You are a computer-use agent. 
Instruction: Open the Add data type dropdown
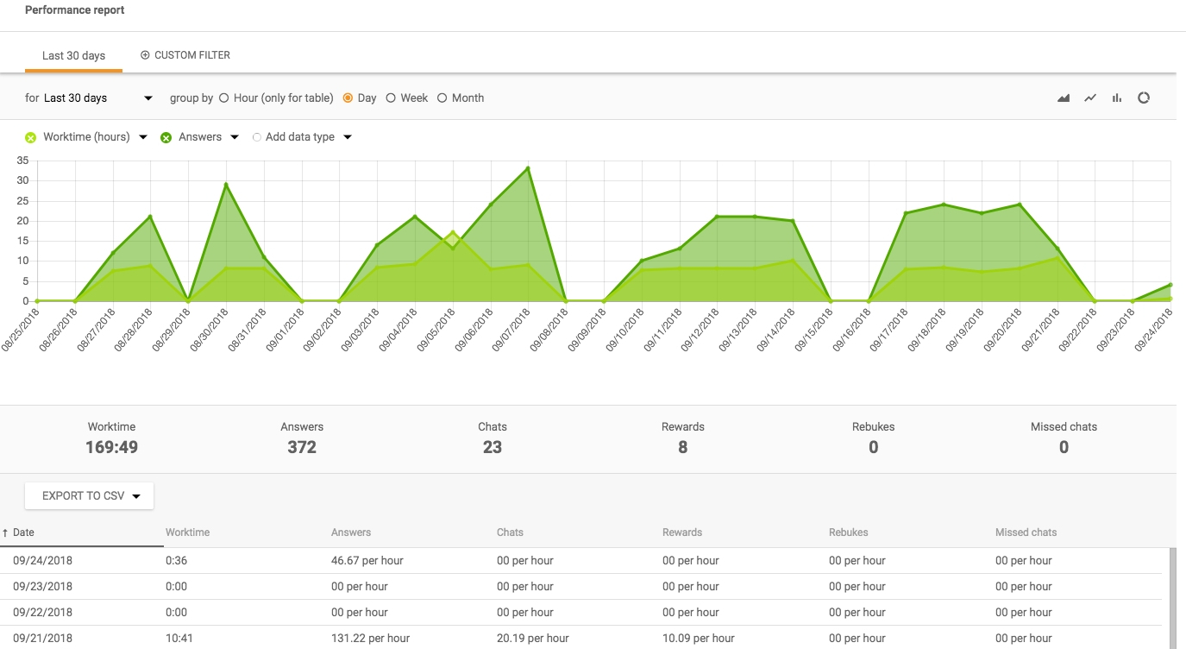pos(348,137)
